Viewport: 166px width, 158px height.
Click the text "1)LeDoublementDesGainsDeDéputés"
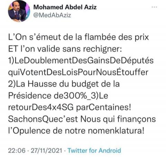(x=81, y=61)
